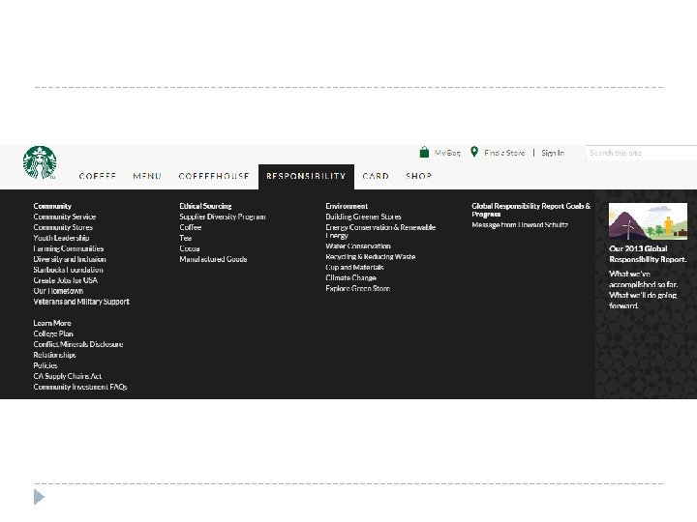Open Cup and Materials link
Image resolution: width=697 pixels, height=522 pixels.
pyautogui.click(x=354, y=267)
